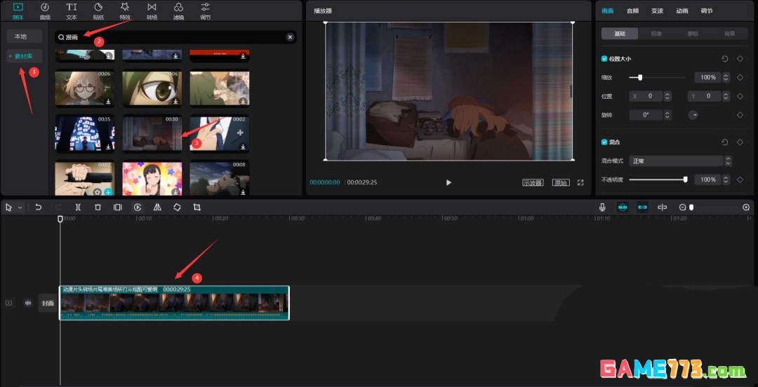This screenshot has height=387, width=758.
Task: Favorite the gun clip
Action: coord(97,192)
